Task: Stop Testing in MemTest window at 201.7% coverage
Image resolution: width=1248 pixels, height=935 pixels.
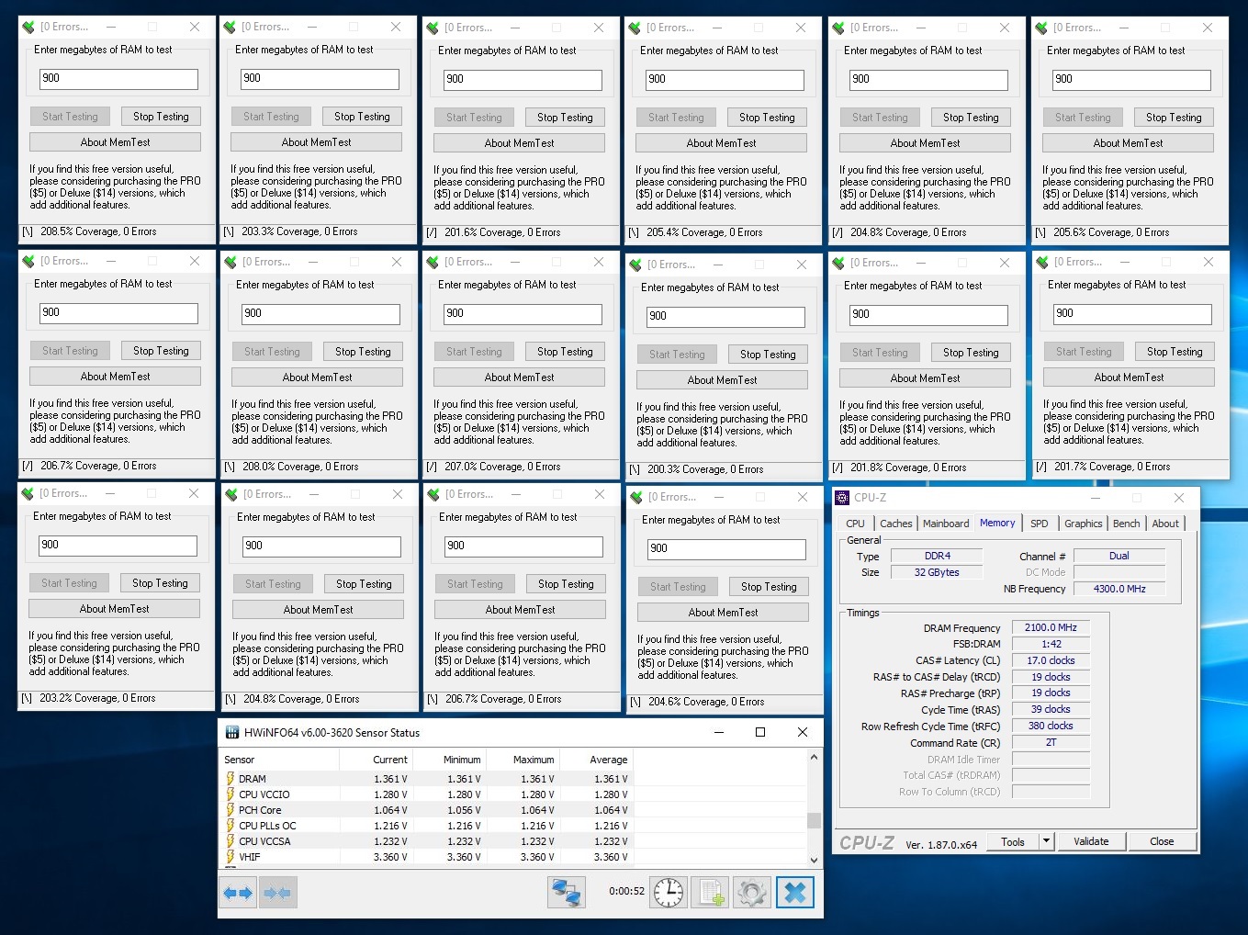Action: [1175, 352]
